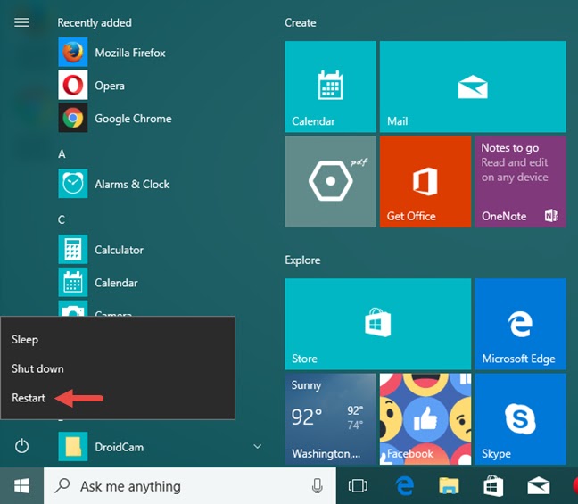Open the hamburger menu at top-left
The image size is (578, 504).
[21, 23]
